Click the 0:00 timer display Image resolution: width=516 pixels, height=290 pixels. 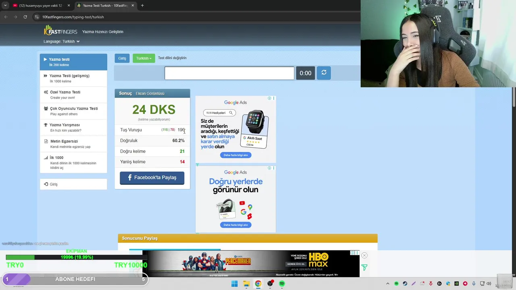(305, 73)
